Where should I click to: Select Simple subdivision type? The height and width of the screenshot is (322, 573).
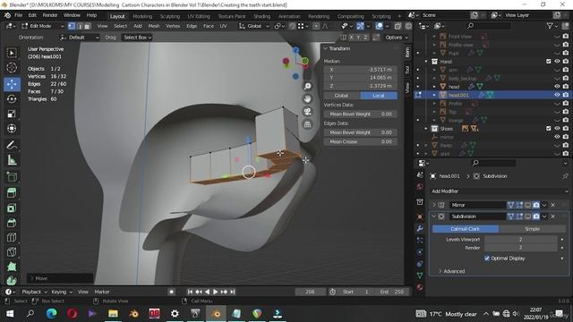tap(532, 229)
